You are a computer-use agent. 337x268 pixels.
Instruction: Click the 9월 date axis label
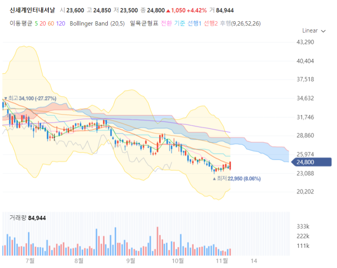[x=131, y=261]
